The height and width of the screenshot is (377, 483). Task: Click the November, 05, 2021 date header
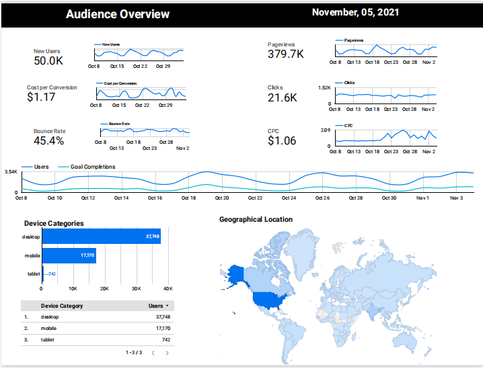point(357,12)
